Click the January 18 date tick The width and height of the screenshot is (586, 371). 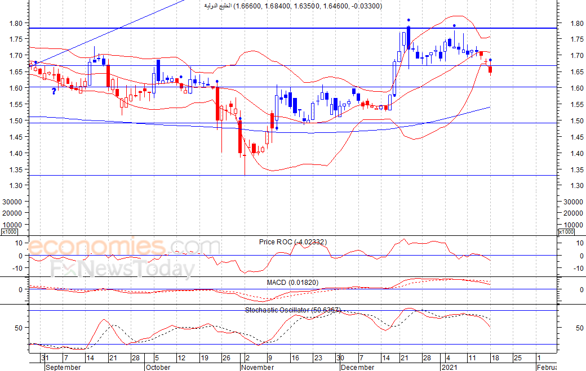pyautogui.click(x=495, y=358)
